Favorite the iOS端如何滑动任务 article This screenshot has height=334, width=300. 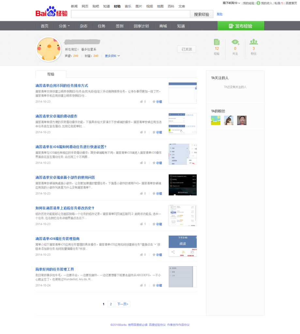[157, 163]
